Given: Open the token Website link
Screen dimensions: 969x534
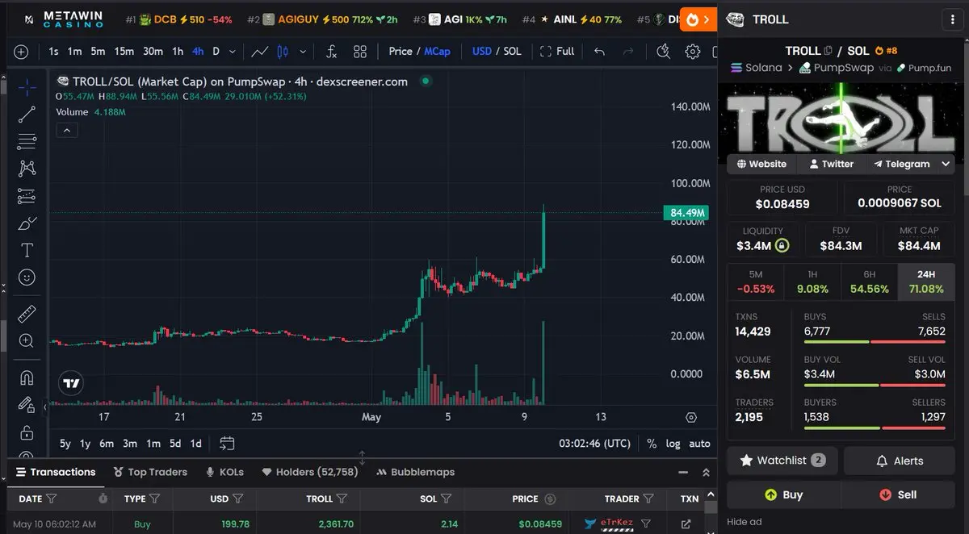Looking at the screenshot, I should tap(760, 164).
